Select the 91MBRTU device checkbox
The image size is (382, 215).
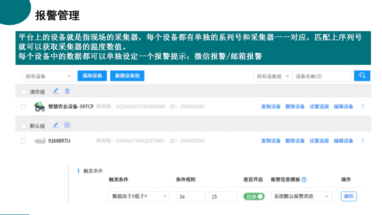(24, 141)
